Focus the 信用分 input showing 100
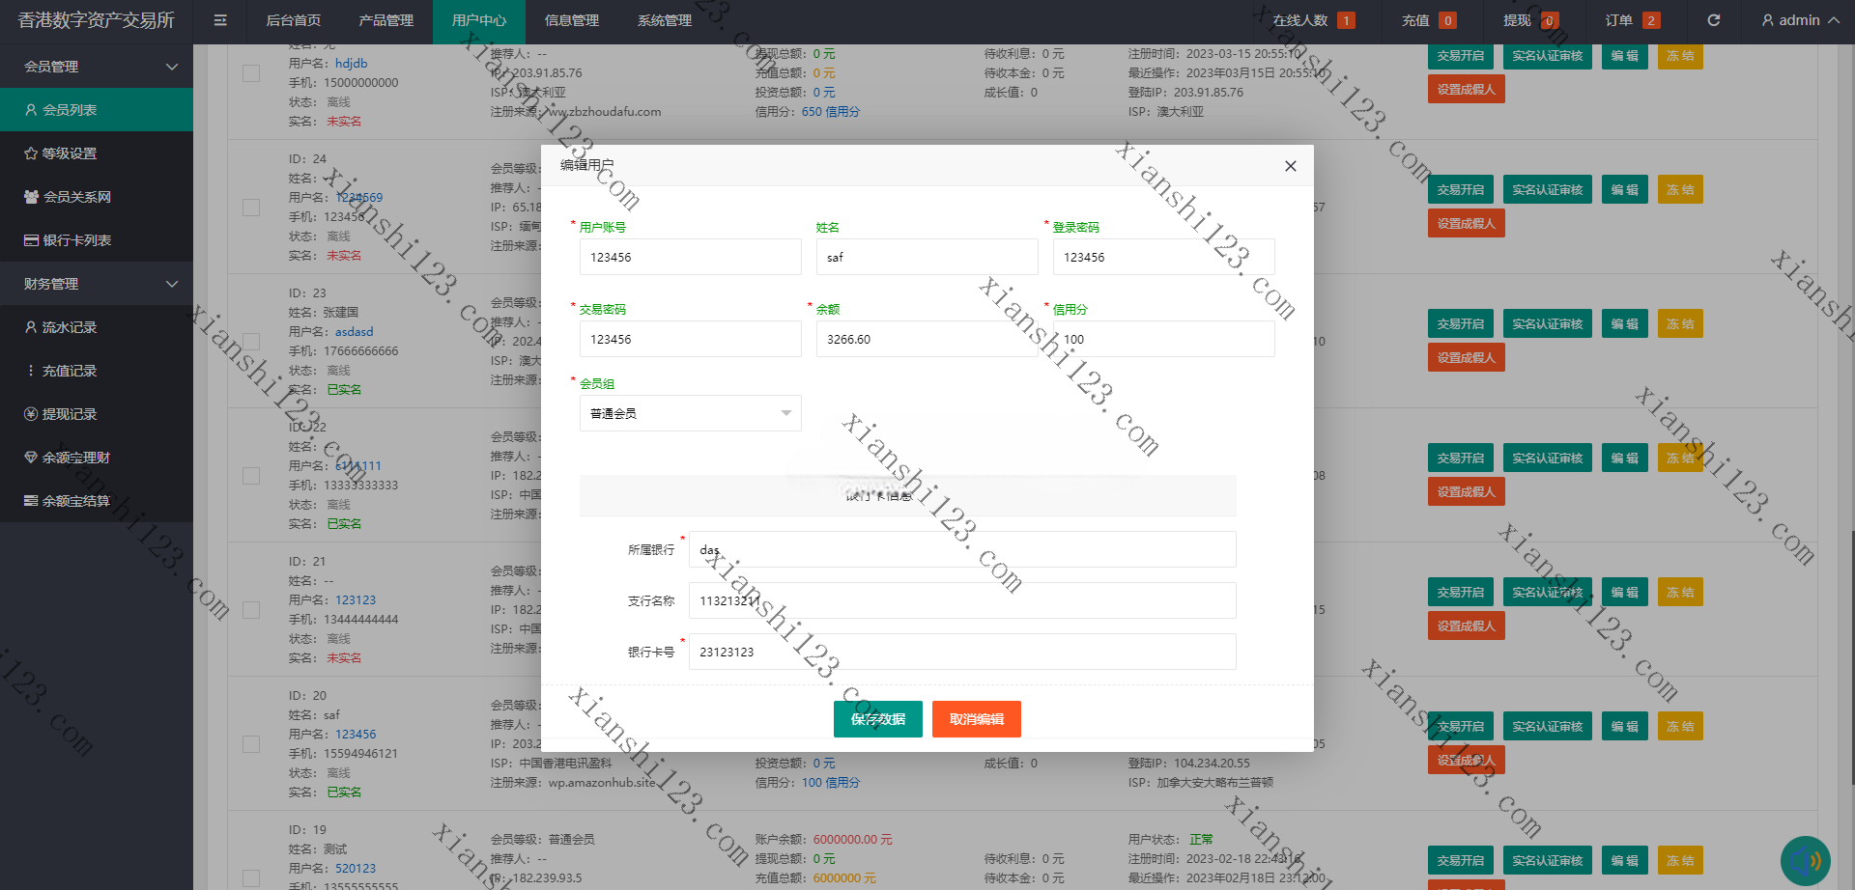The image size is (1855, 890). pos(1163,339)
